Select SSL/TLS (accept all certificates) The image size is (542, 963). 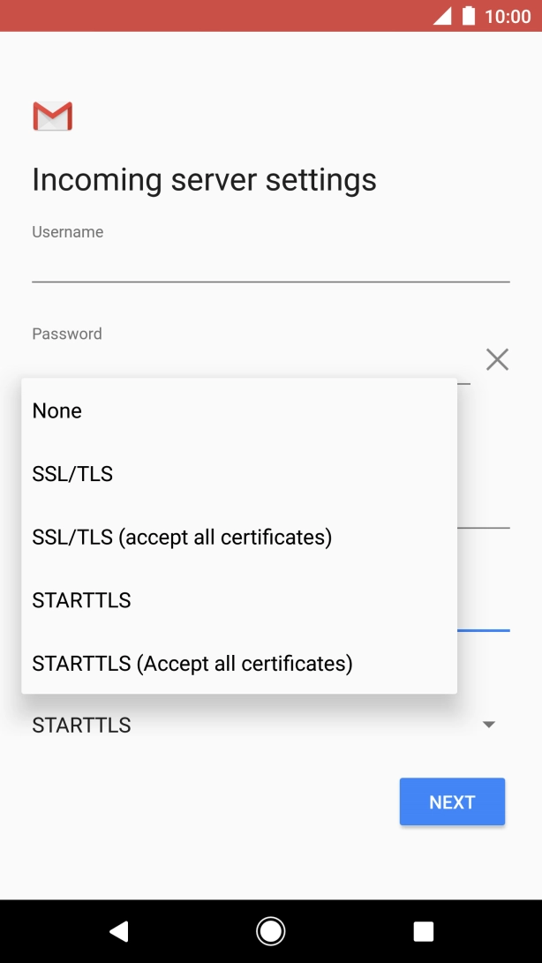[x=182, y=537]
